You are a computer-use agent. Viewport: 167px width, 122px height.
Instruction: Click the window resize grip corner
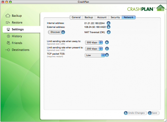click(165, 120)
